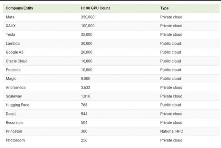Viewport: 221px width, 148px height.
Task: Click the 504 count for Recursion
Action: tap(84, 122)
